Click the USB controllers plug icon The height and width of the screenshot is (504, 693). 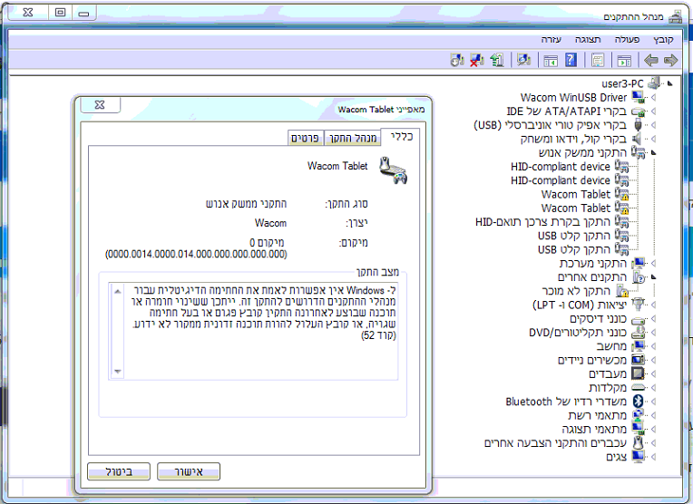tap(638, 124)
